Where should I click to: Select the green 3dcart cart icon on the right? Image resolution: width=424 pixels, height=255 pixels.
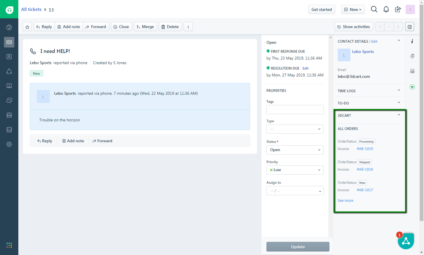point(412,87)
